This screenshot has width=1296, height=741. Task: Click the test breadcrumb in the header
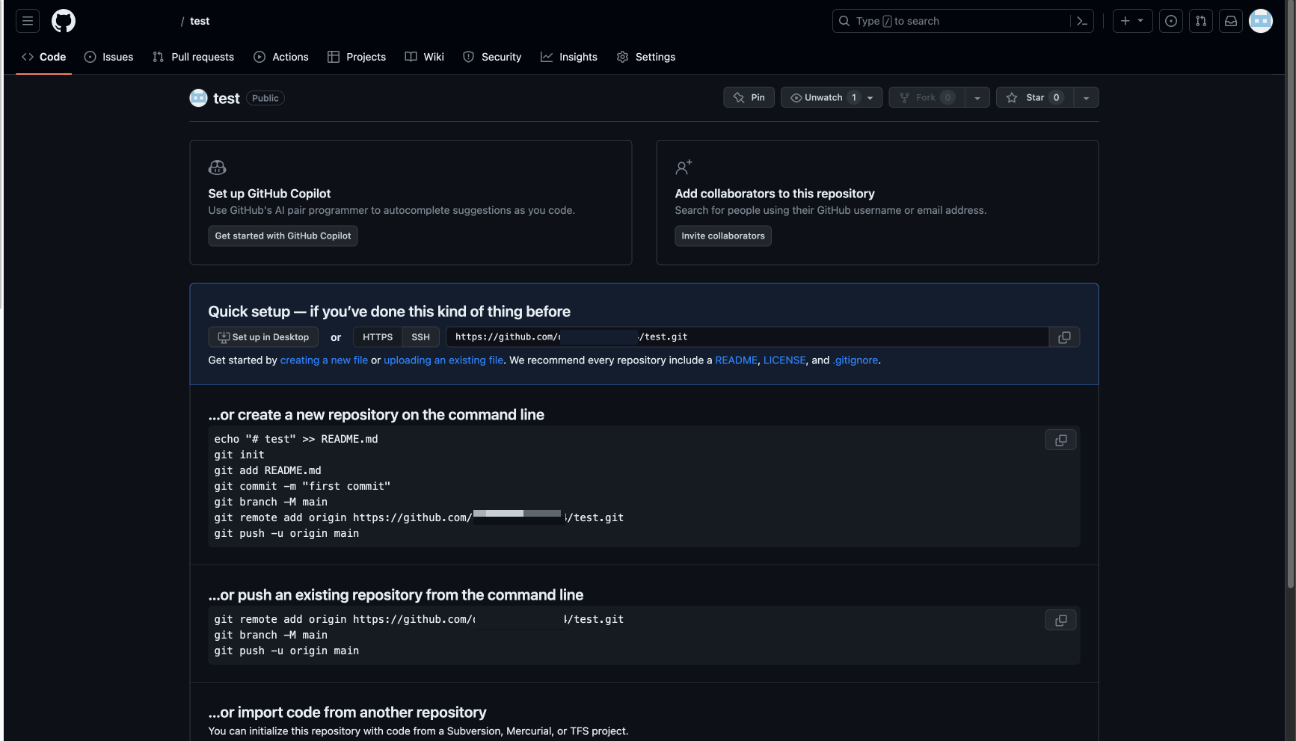tap(200, 21)
